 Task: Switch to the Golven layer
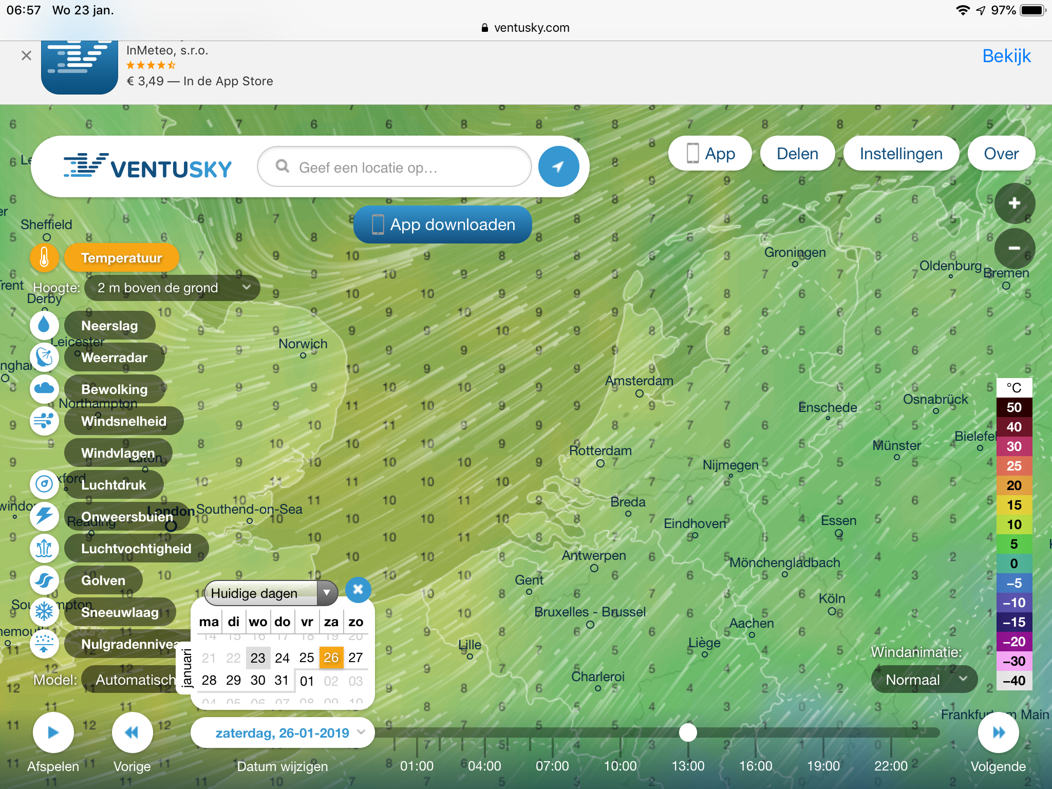[x=103, y=580]
